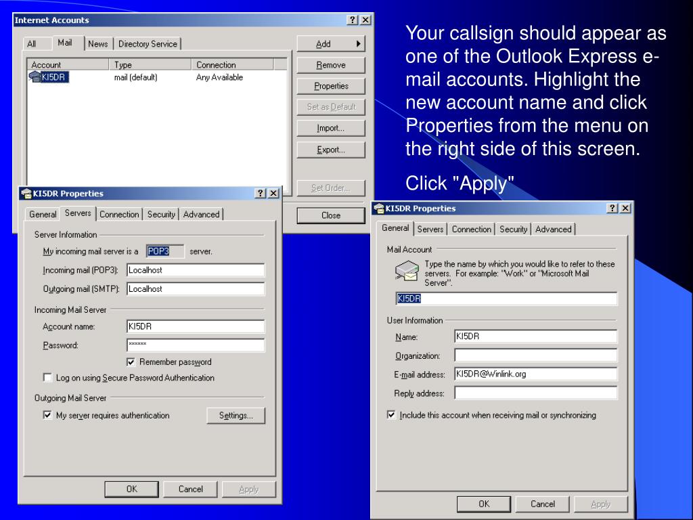Enable Log on using Secure Password Authentication
The image size is (693, 520).
point(47,378)
